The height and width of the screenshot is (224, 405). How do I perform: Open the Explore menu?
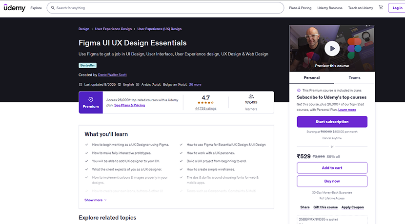(x=36, y=8)
